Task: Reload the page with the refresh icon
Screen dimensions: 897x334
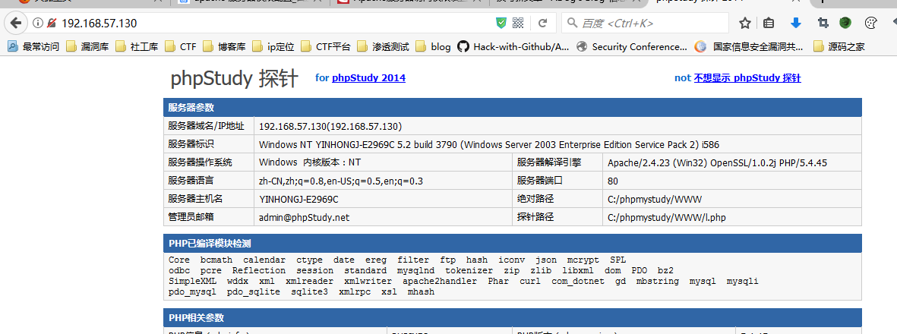Action: click(543, 24)
